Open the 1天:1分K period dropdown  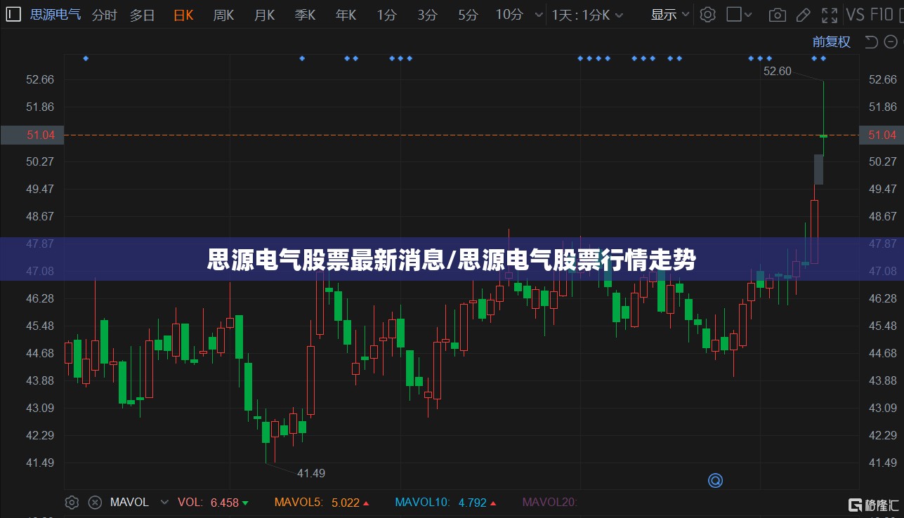coord(589,14)
